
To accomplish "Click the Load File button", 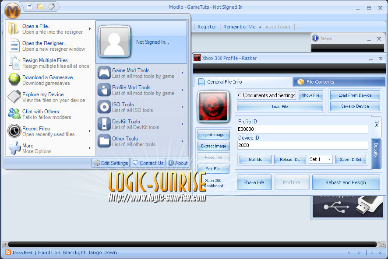I will [x=280, y=106].
